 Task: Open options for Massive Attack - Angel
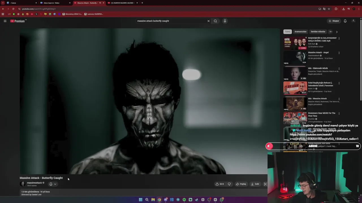339,53
